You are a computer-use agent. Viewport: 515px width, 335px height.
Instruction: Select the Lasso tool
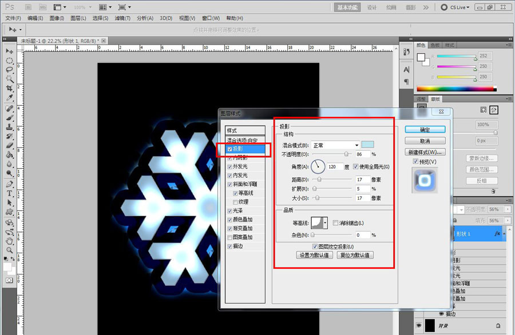click(10, 69)
